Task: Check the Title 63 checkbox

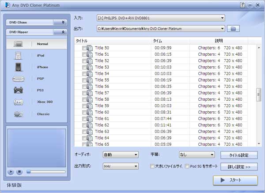Action: [84, 132]
